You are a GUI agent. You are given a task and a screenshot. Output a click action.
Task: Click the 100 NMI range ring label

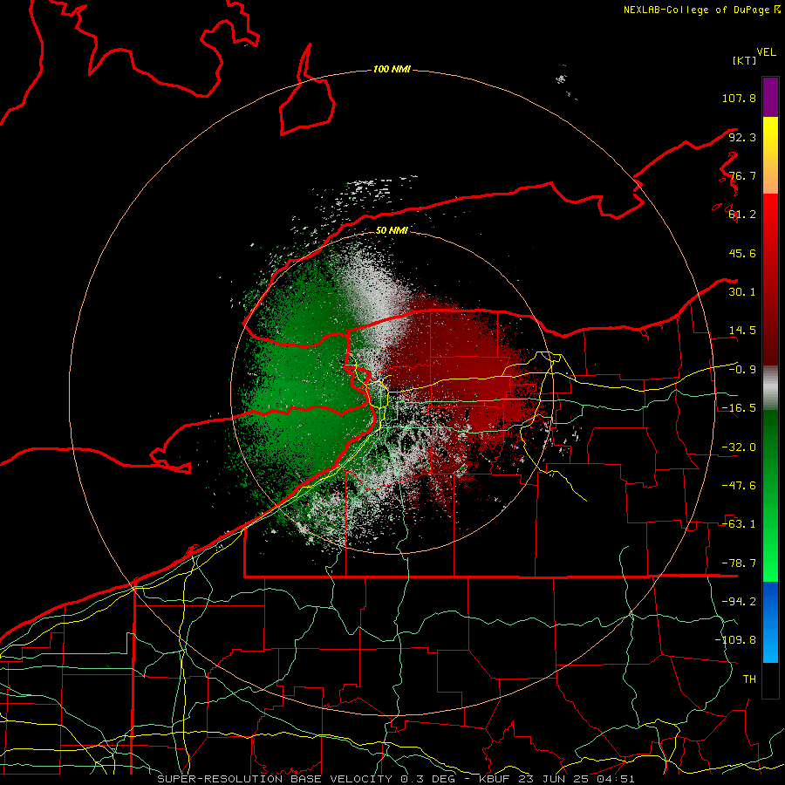tap(392, 69)
